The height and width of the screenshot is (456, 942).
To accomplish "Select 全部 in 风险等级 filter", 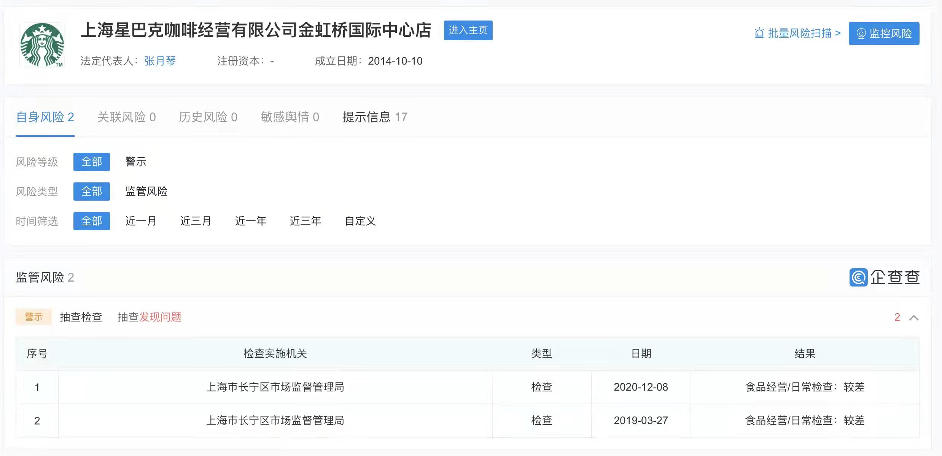I will [92, 162].
